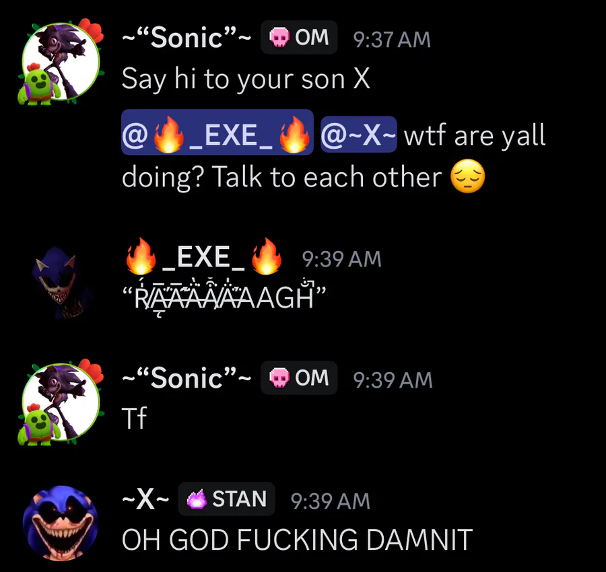Click the fire emoji left of the _EXE_ username
This screenshot has height=572, width=606.
coord(141,256)
